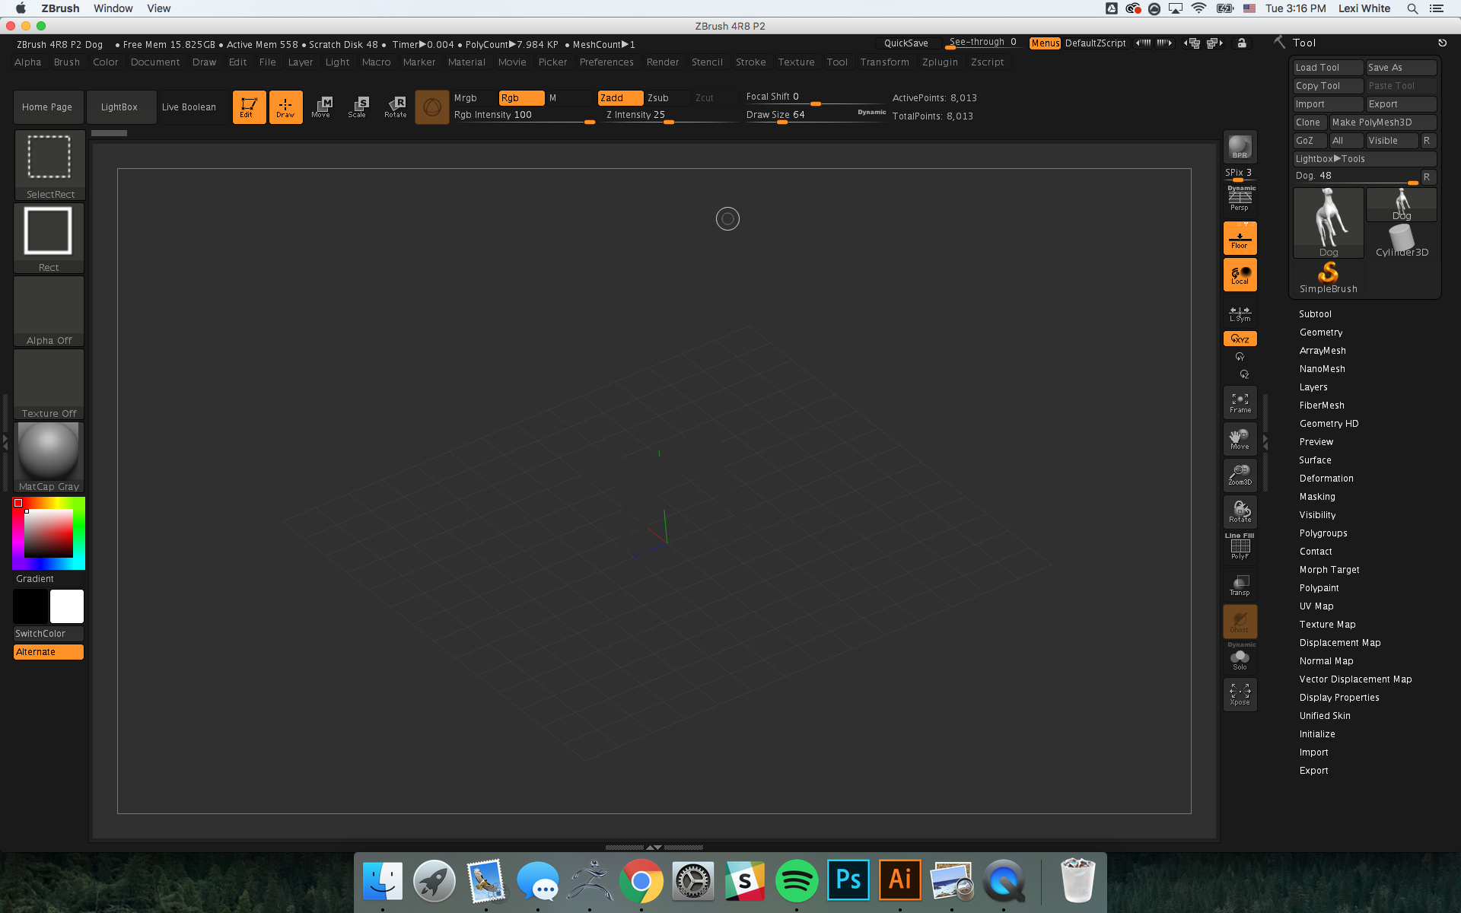The width and height of the screenshot is (1461, 913).
Task: Select the Cylinder3D tool thumbnail
Action: click(x=1402, y=241)
